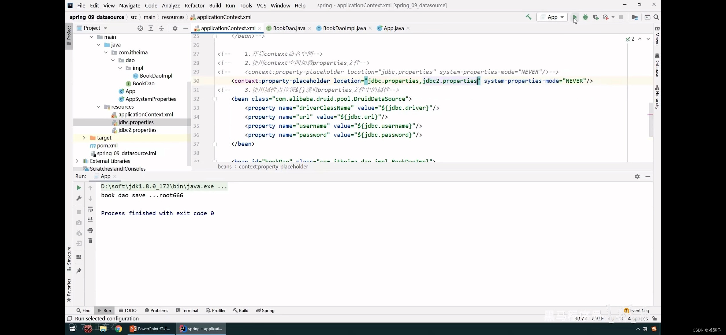Run the App configuration with green arrow
This screenshot has height=335, width=726.
[x=575, y=17]
